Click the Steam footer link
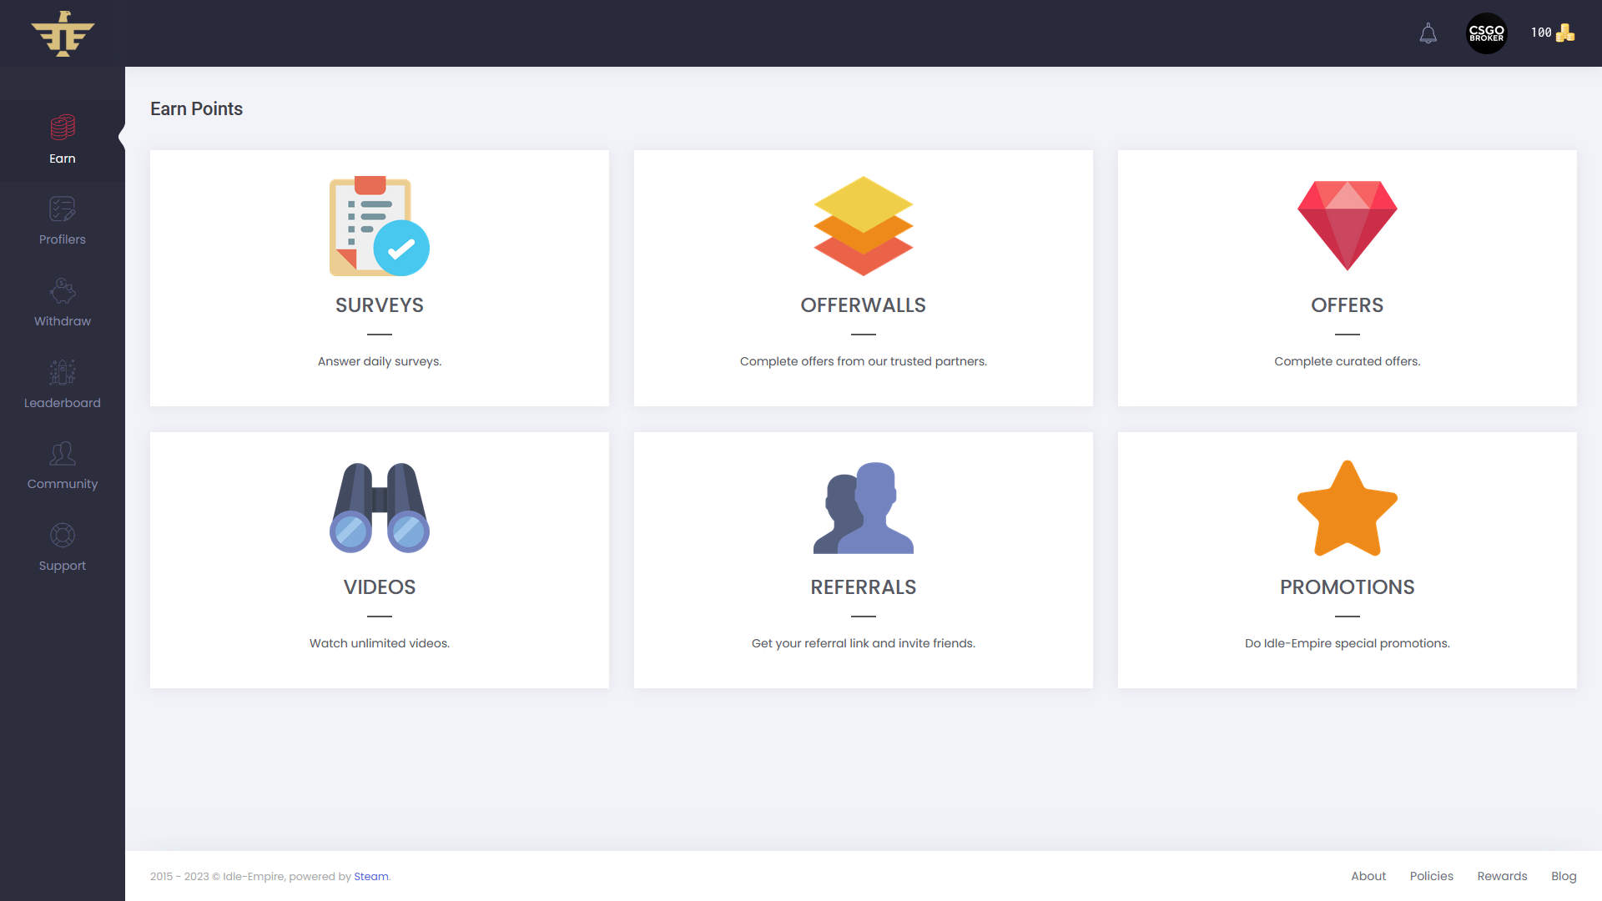Viewport: 1602px width, 901px height. [x=370, y=876]
